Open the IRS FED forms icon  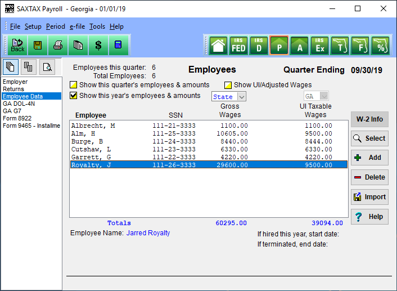tap(238, 46)
